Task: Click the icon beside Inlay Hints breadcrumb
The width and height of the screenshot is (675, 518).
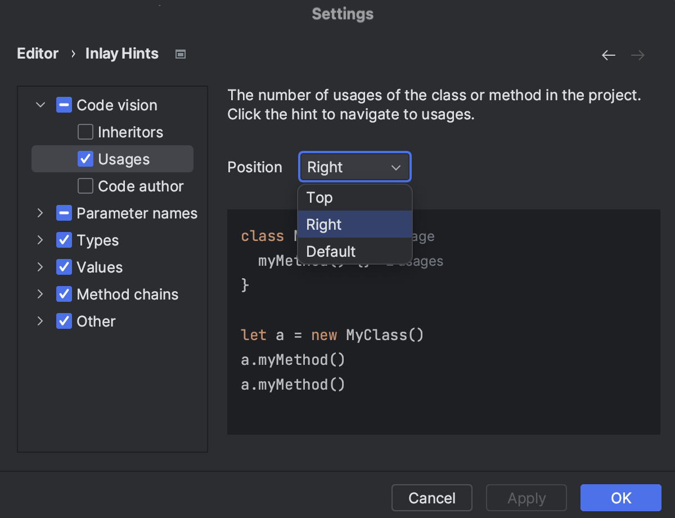Action: [x=180, y=53]
